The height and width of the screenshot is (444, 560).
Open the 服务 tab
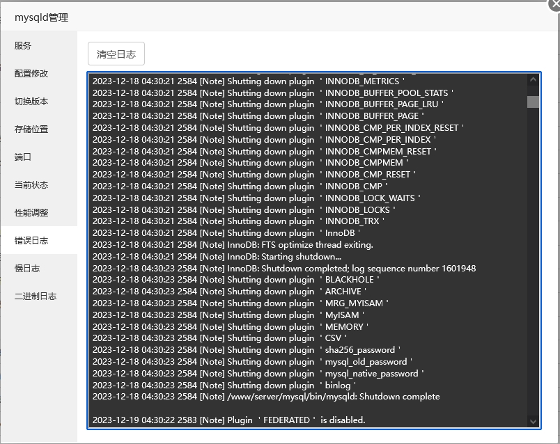coord(38,46)
